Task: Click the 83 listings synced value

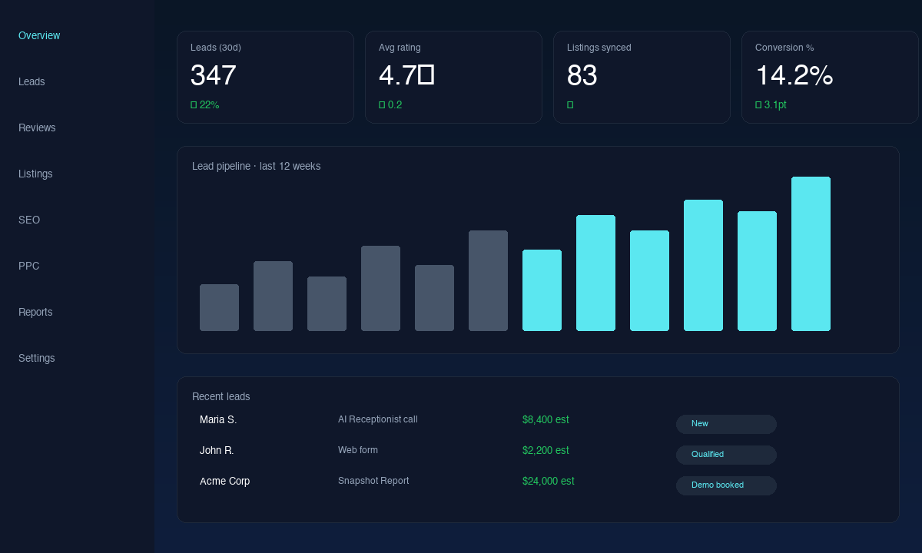Action: click(582, 75)
